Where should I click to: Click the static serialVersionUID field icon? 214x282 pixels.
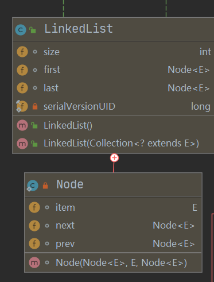pyautogui.click(x=22, y=106)
